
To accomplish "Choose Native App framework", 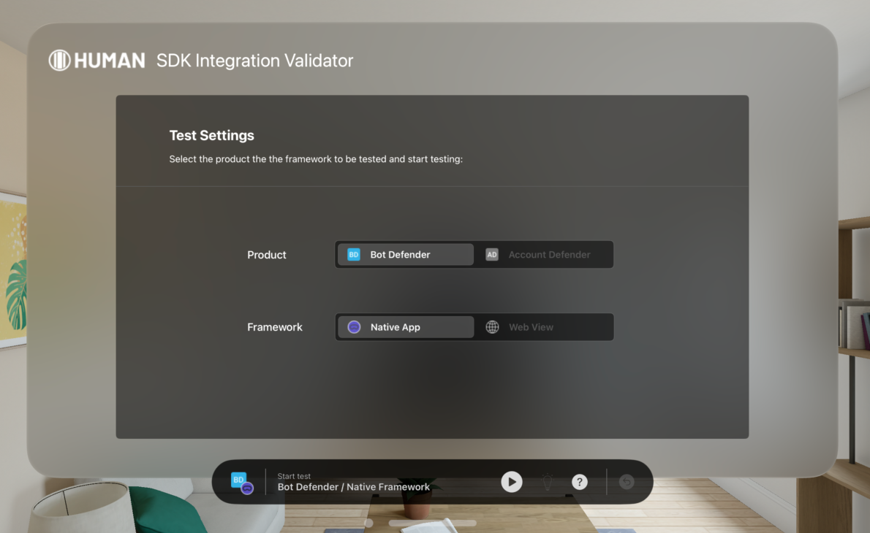I will [x=406, y=327].
